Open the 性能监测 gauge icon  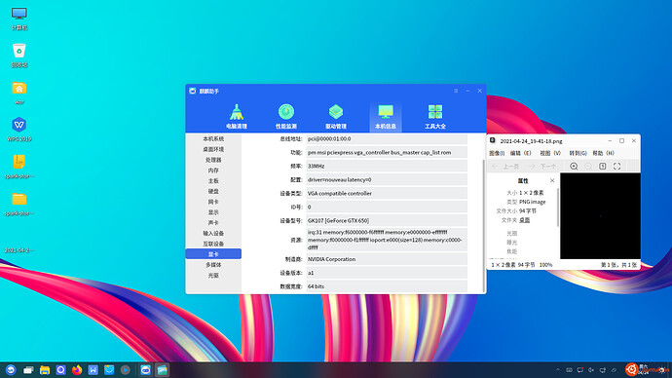(x=286, y=116)
